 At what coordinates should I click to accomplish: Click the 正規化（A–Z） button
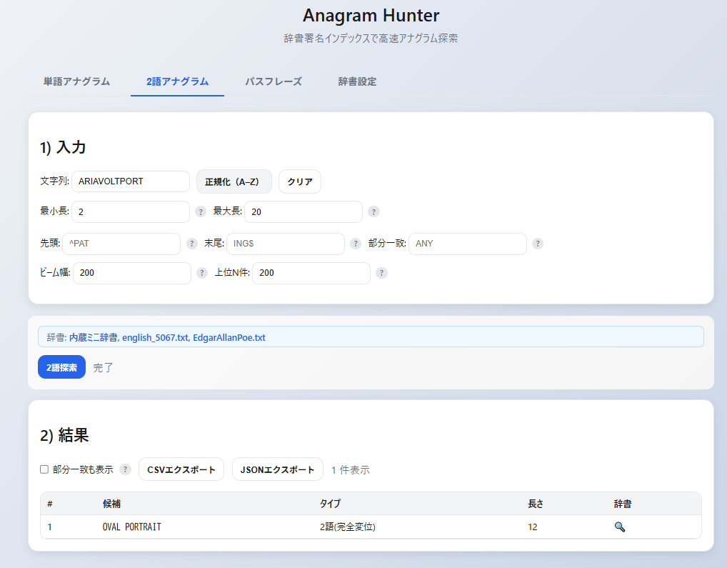click(x=234, y=181)
